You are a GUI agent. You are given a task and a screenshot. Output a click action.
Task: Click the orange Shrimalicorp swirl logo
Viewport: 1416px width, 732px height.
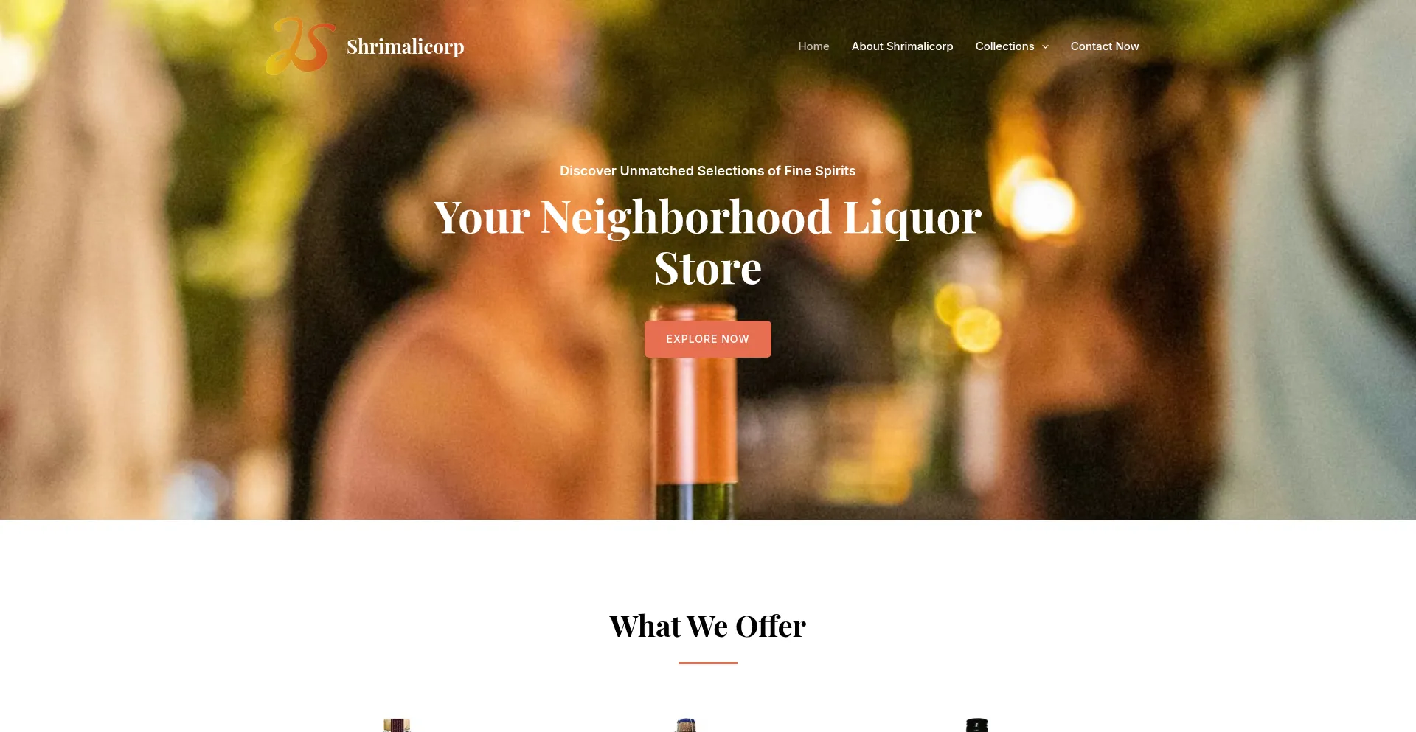pos(300,46)
